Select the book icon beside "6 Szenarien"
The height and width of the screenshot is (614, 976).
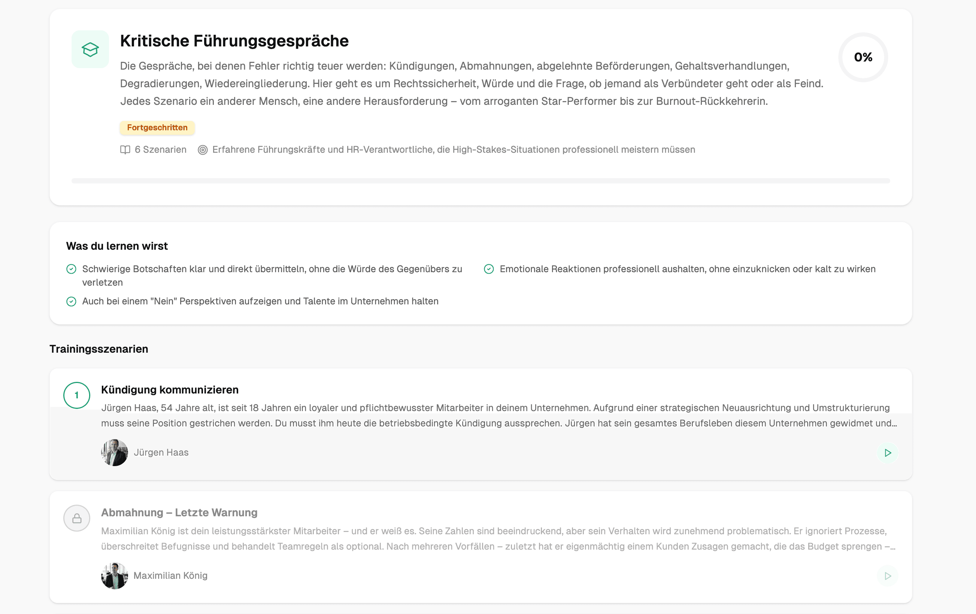coord(125,149)
